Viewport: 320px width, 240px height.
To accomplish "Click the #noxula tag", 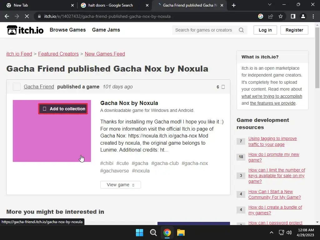I will pos(141,171).
